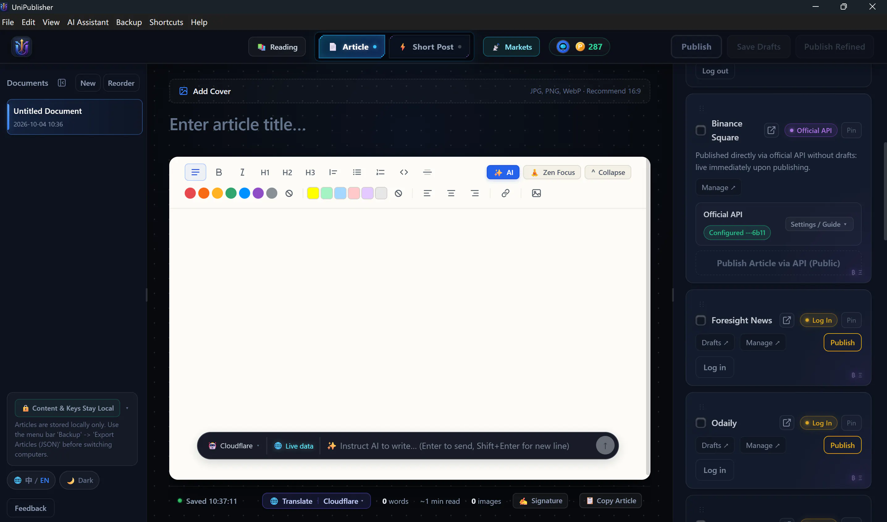Screen dimensions: 887x522
Task: Pick the purple text color swatch
Action: [258, 193]
